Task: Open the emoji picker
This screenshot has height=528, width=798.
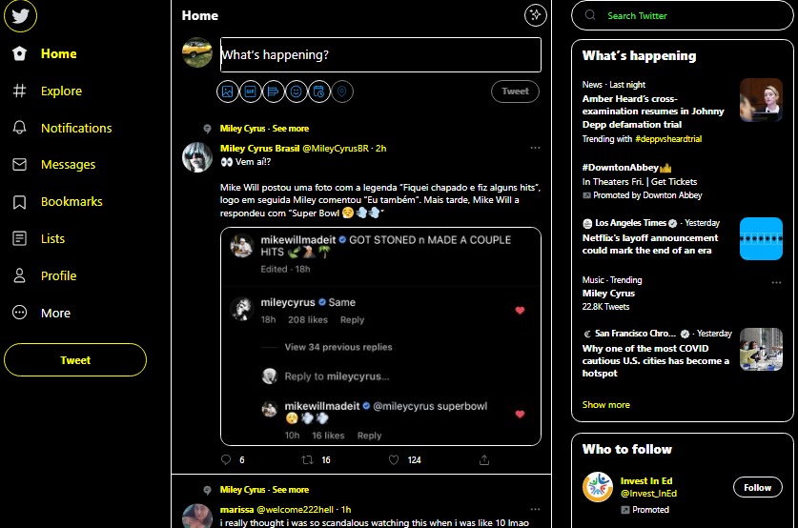Action: [297, 91]
